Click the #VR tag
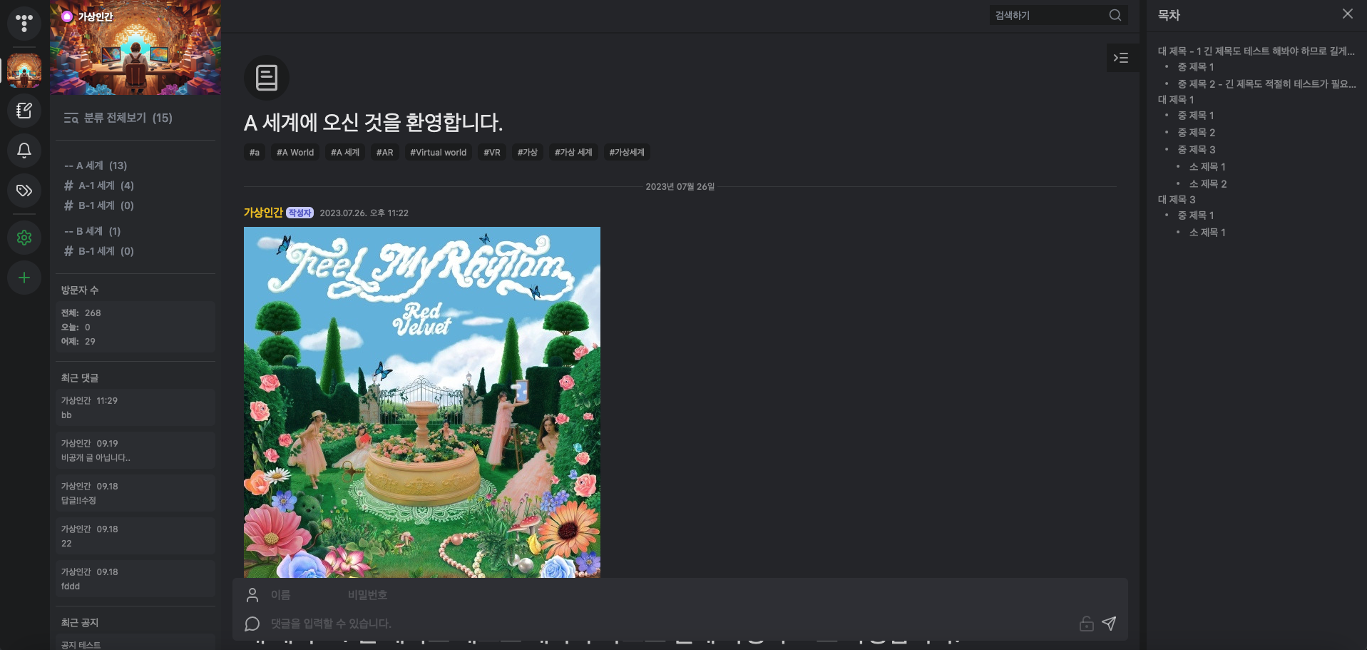The width and height of the screenshot is (1367, 650). coord(492,152)
